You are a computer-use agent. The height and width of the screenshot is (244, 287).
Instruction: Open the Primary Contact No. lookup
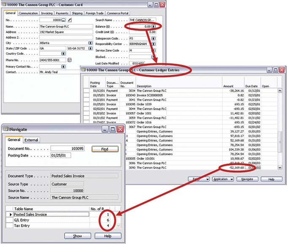(x=64, y=67)
